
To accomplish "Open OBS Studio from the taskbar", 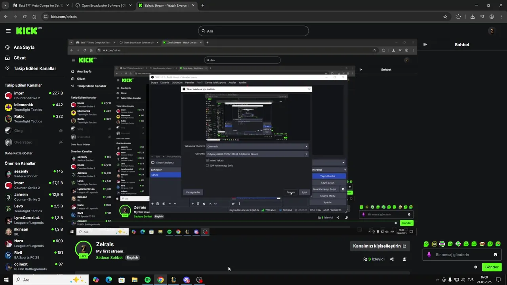I will coord(199,280).
